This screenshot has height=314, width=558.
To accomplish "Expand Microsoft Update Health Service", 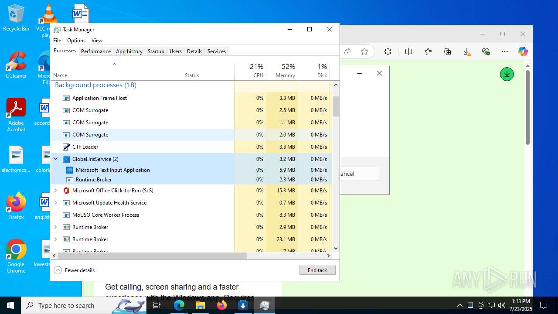I will coord(56,203).
